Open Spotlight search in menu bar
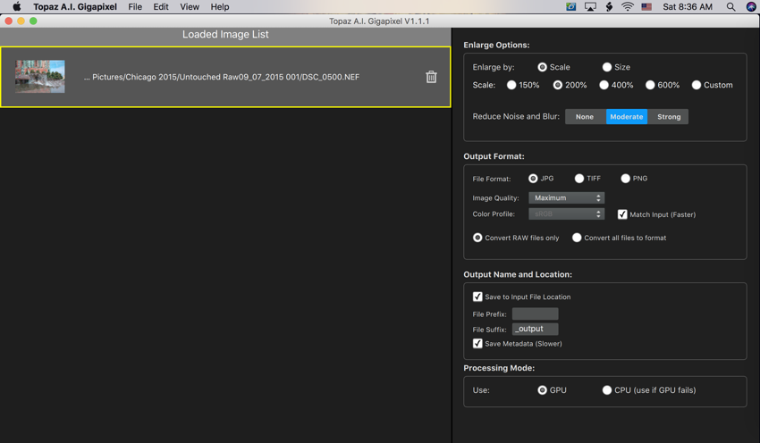760x443 pixels. [730, 7]
